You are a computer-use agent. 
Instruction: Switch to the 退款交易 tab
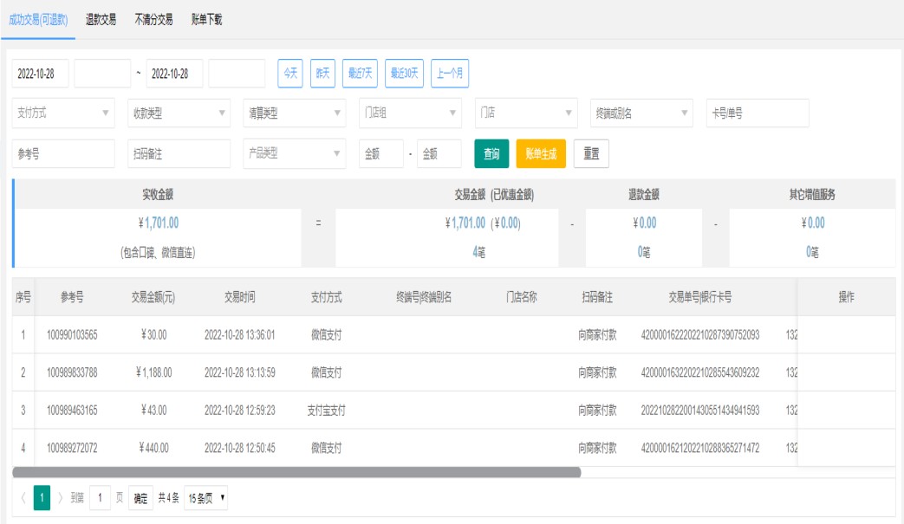coord(101,19)
